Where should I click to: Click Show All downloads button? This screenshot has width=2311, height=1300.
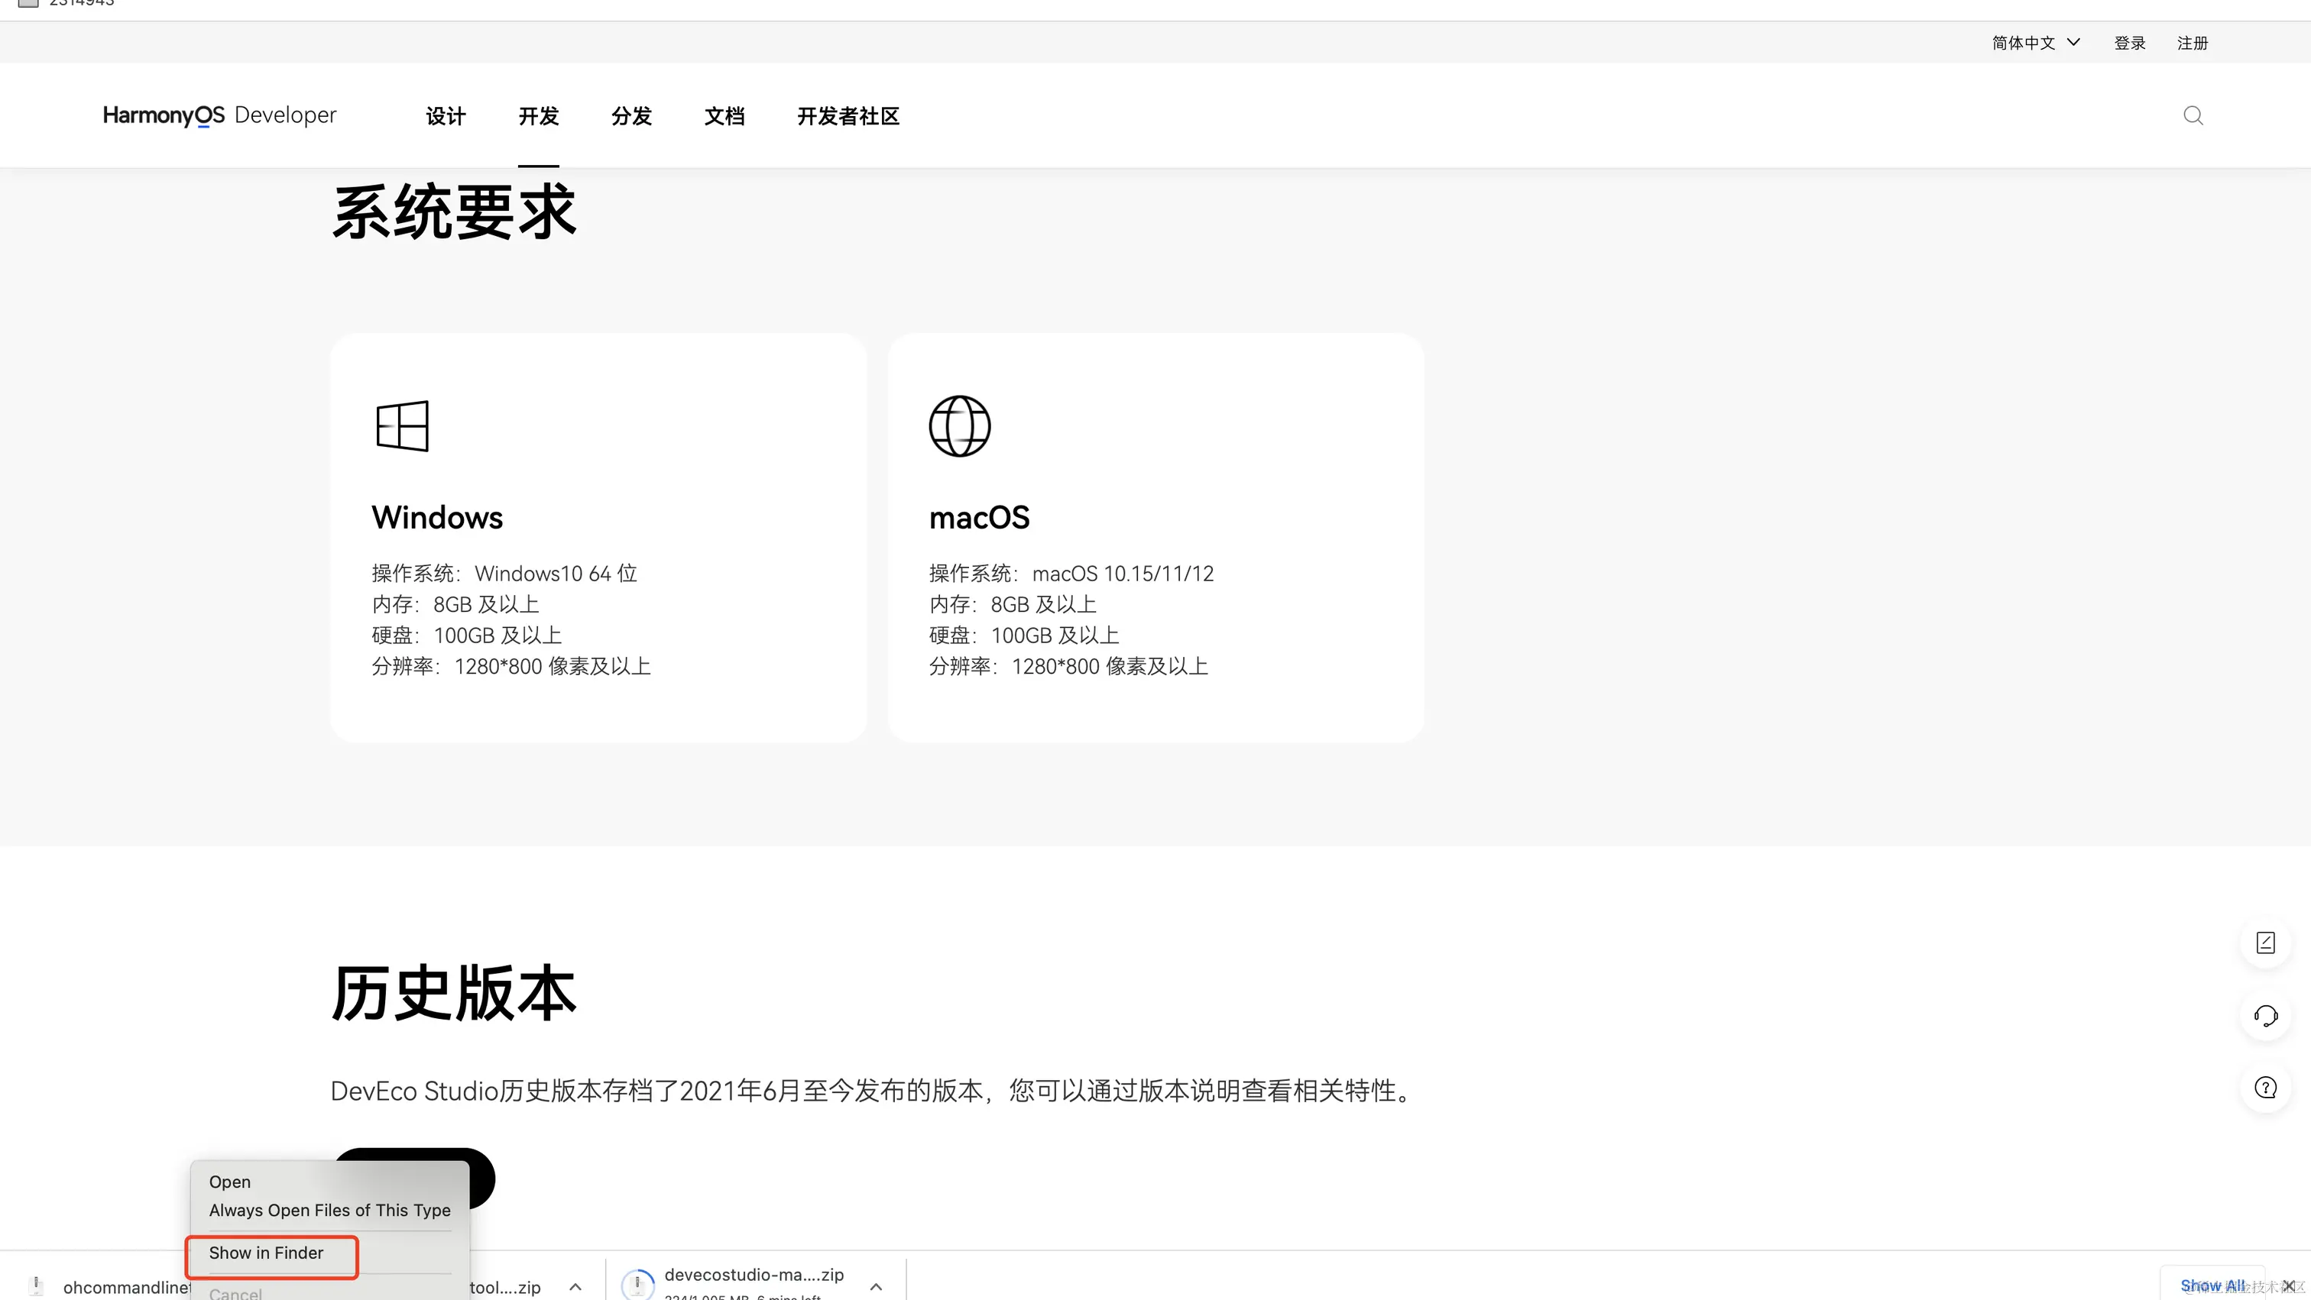click(x=2212, y=1285)
